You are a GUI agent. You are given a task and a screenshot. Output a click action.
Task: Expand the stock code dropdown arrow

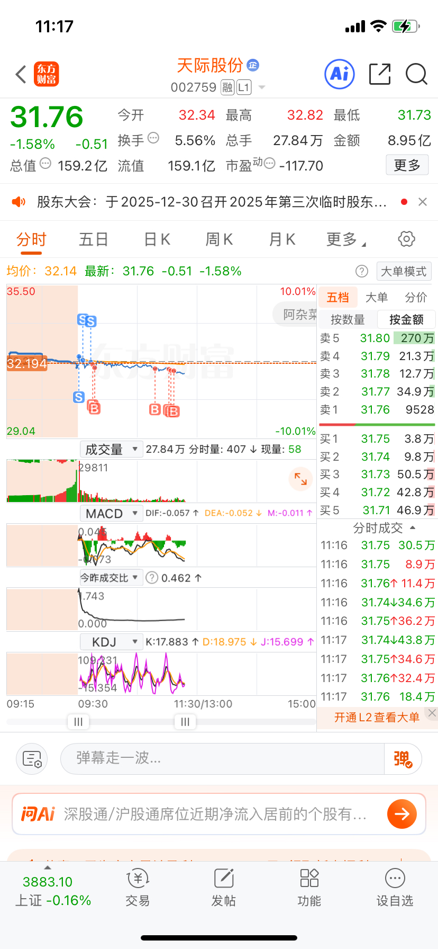tap(261, 88)
